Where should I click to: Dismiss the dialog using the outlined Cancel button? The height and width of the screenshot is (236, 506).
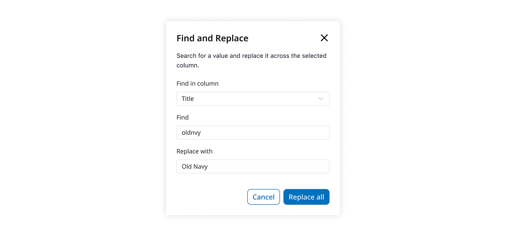[x=263, y=197]
